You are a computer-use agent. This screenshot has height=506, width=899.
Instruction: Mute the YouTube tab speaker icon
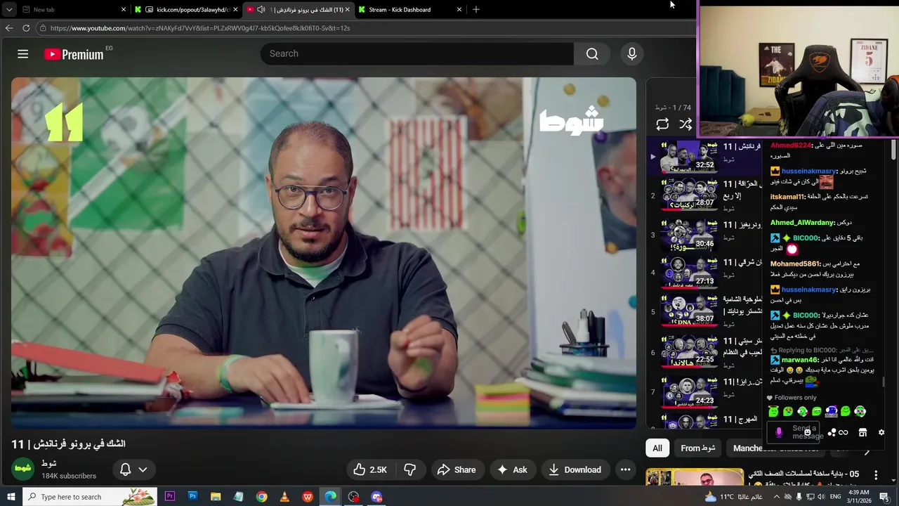pos(261,10)
